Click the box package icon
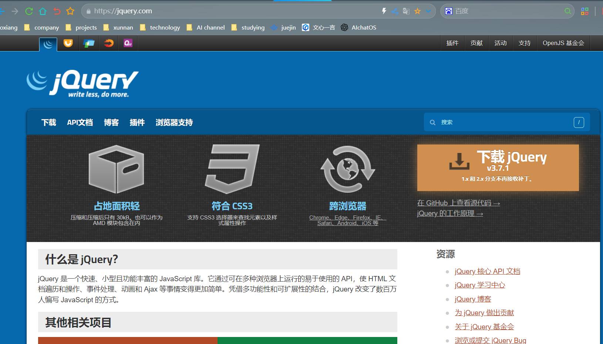 (116, 169)
